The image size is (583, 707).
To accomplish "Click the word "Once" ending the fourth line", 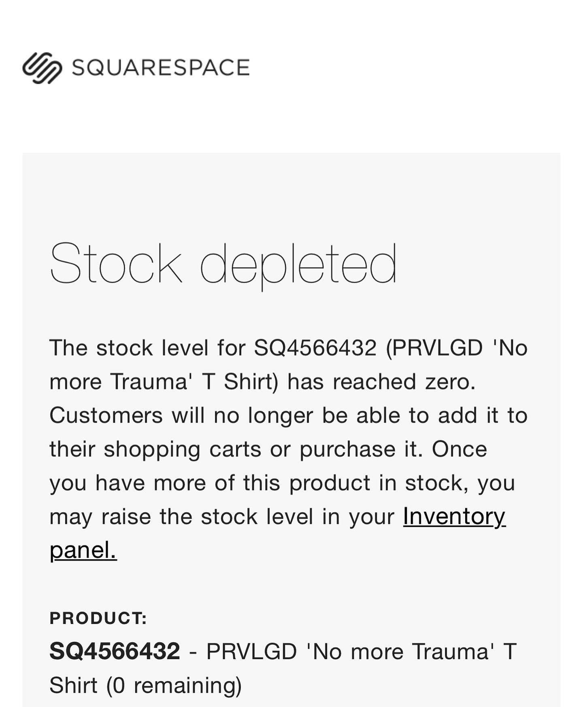I will [460, 449].
